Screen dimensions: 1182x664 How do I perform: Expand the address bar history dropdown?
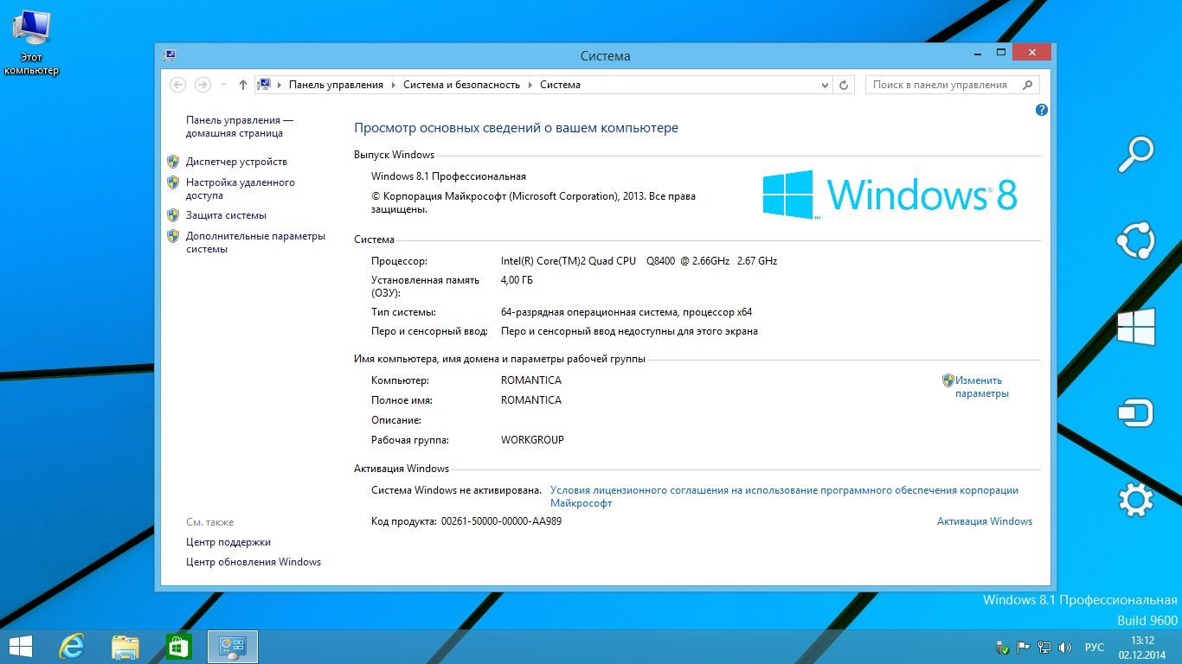click(825, 85)
